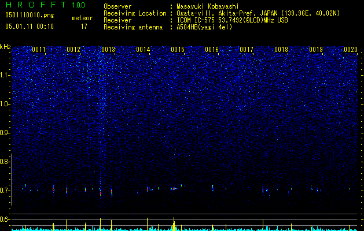Viewport: 364px width, 231px height.
Task: Click the HROFFT title text
Action: coord(35,5)
